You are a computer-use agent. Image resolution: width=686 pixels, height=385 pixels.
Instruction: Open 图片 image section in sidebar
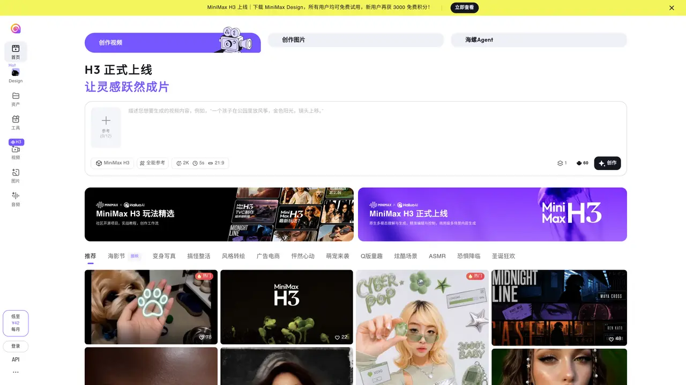coord(16,176)
